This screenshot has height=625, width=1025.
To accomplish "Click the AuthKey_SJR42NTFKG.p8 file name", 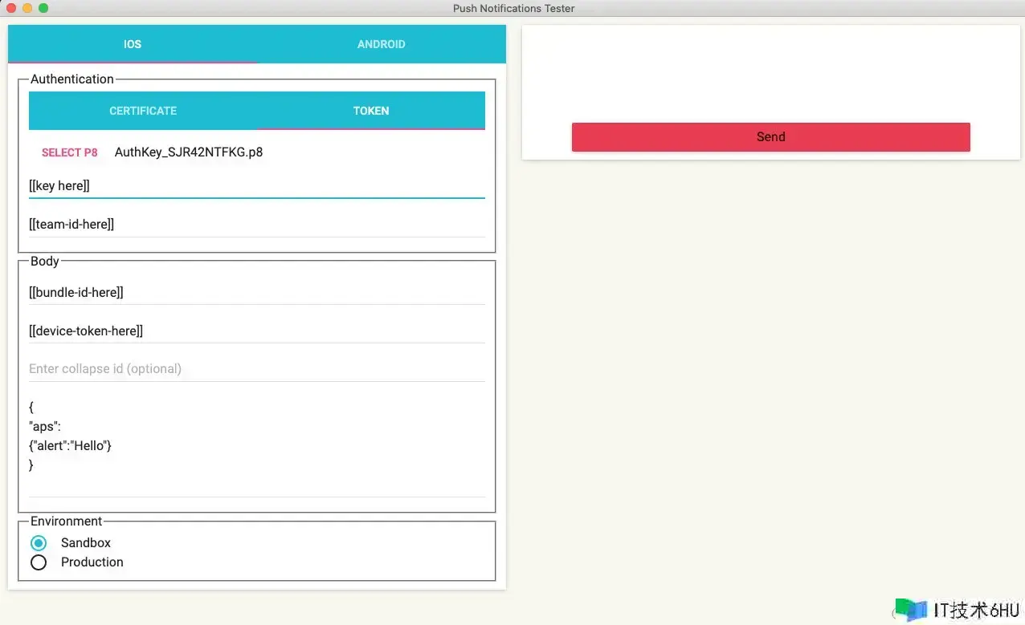I will [189, 152].
